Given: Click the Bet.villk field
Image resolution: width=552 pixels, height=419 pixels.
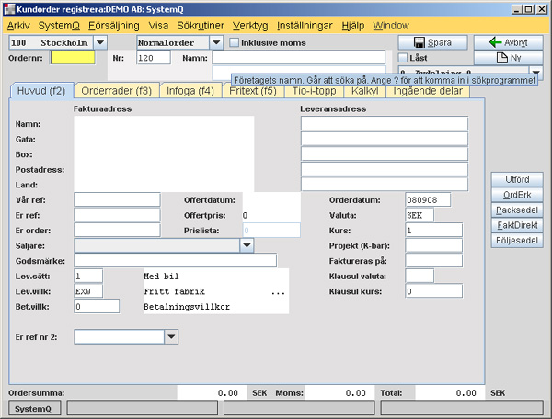Looking at the screenshot, I should click(97, 306).
